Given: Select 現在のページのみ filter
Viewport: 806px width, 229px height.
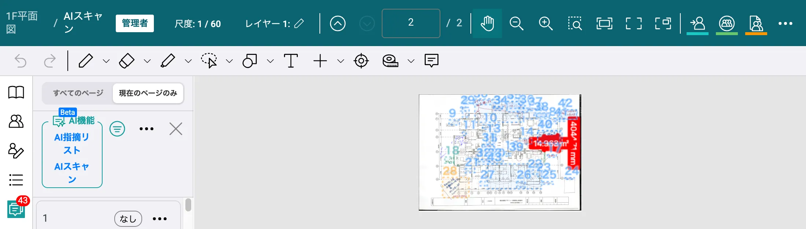Looking at the screenshot, I should point(148,93).
